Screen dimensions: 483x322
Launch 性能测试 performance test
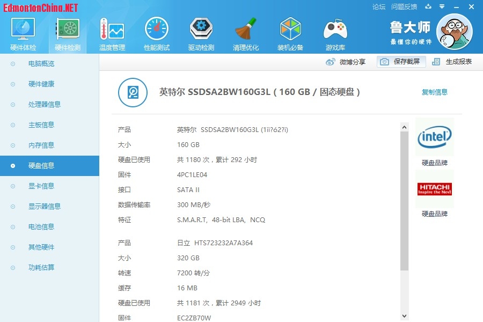(x=156, y=34)
